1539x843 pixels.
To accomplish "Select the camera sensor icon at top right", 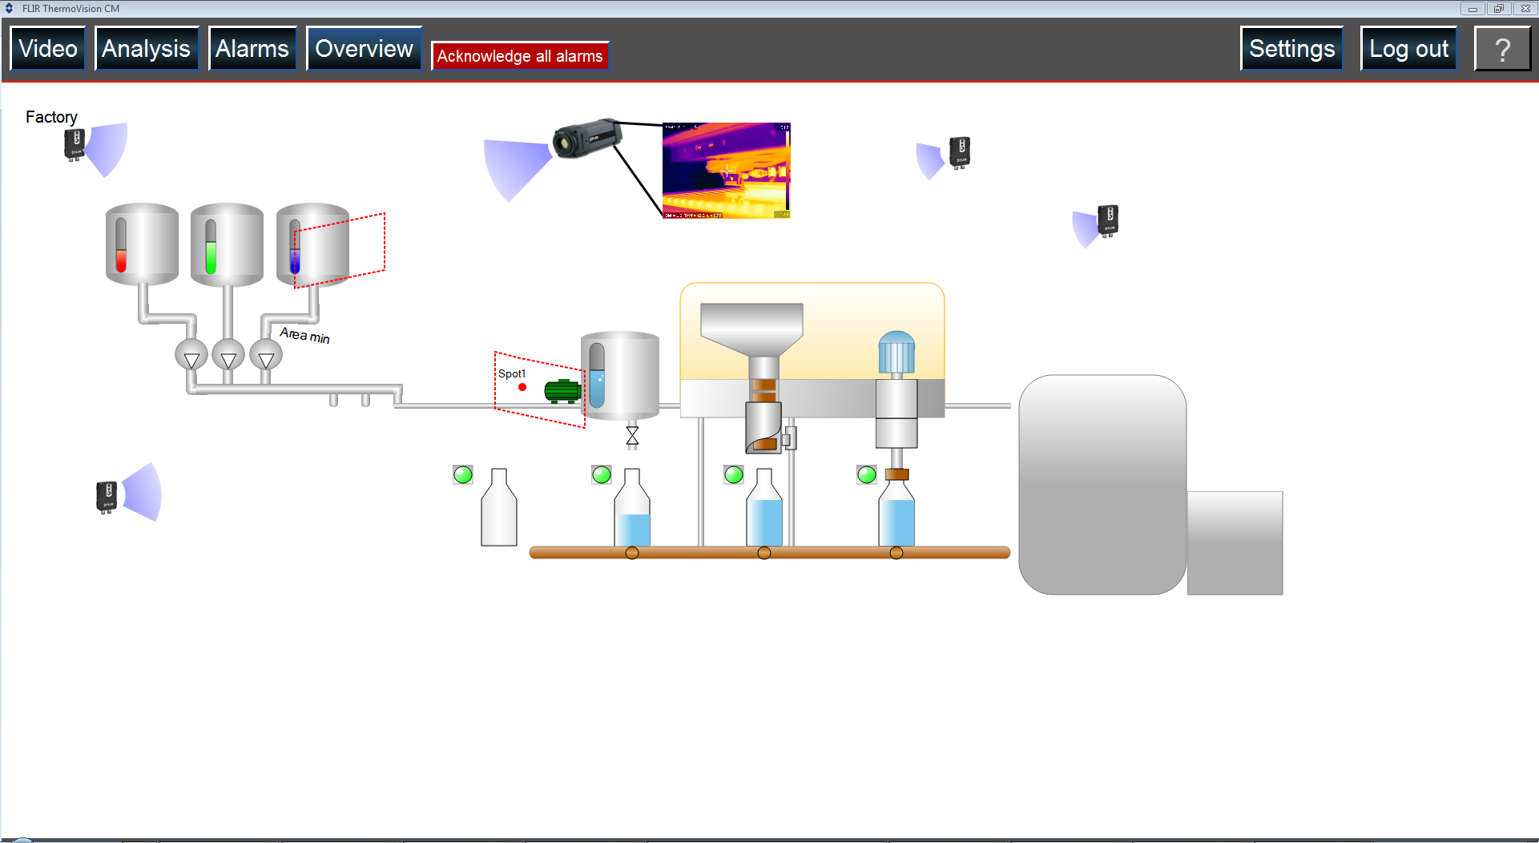I will (x=959, y=152).
